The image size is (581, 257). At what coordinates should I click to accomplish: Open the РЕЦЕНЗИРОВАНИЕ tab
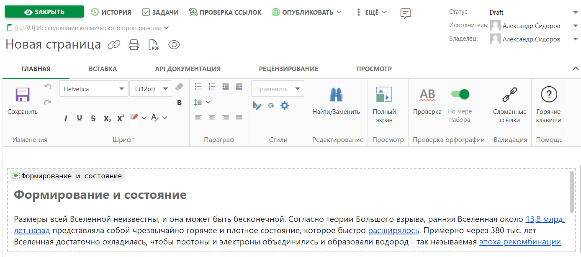pyautogui.click(x=288, y=68)
